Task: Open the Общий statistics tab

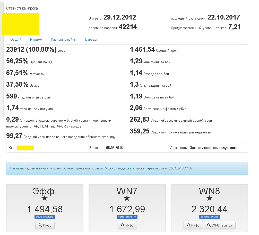Action: coord(16,39)
